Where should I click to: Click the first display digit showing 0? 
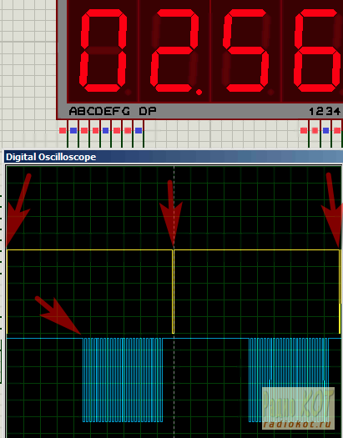tap(103, 50)
